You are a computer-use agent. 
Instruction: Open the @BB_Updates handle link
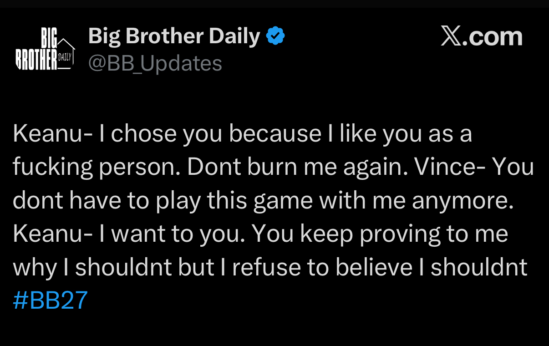tap(155, 63)
